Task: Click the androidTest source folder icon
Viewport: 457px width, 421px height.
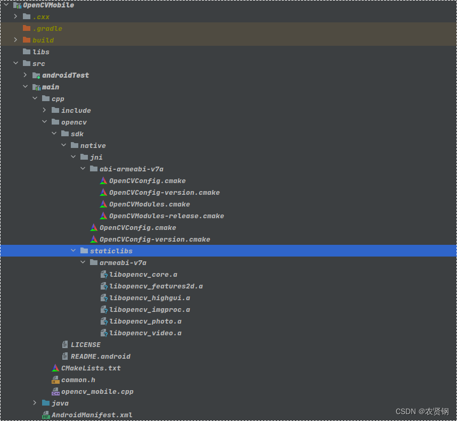Action: (x=36, y=76)
